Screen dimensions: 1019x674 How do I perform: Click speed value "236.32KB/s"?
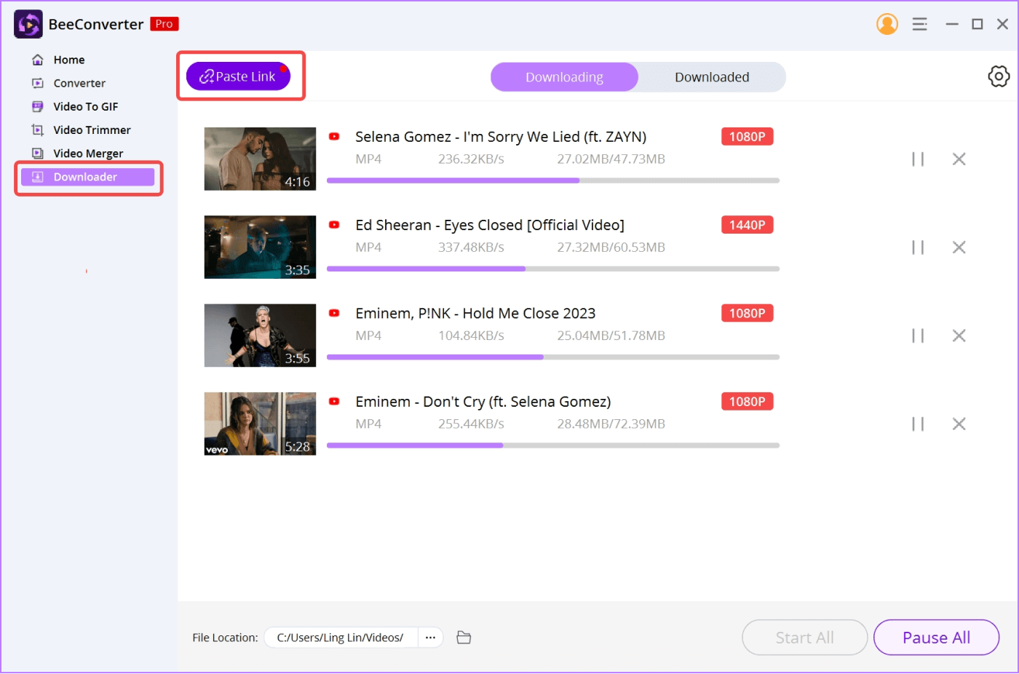click(471, 159)
